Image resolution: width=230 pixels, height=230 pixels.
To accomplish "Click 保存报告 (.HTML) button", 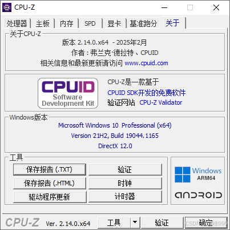I will coord(50,183).
